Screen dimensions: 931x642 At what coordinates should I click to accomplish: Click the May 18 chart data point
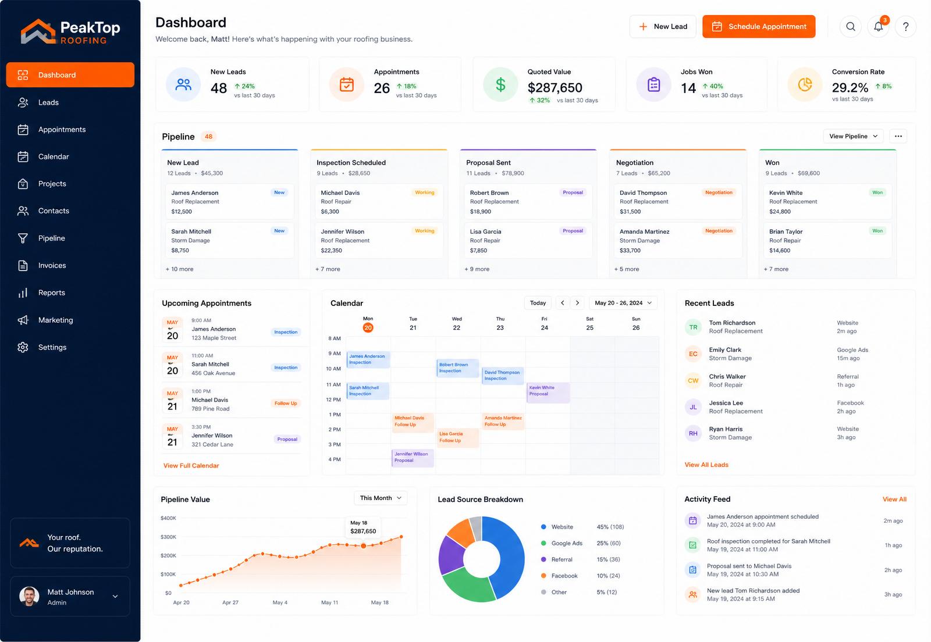364,545
